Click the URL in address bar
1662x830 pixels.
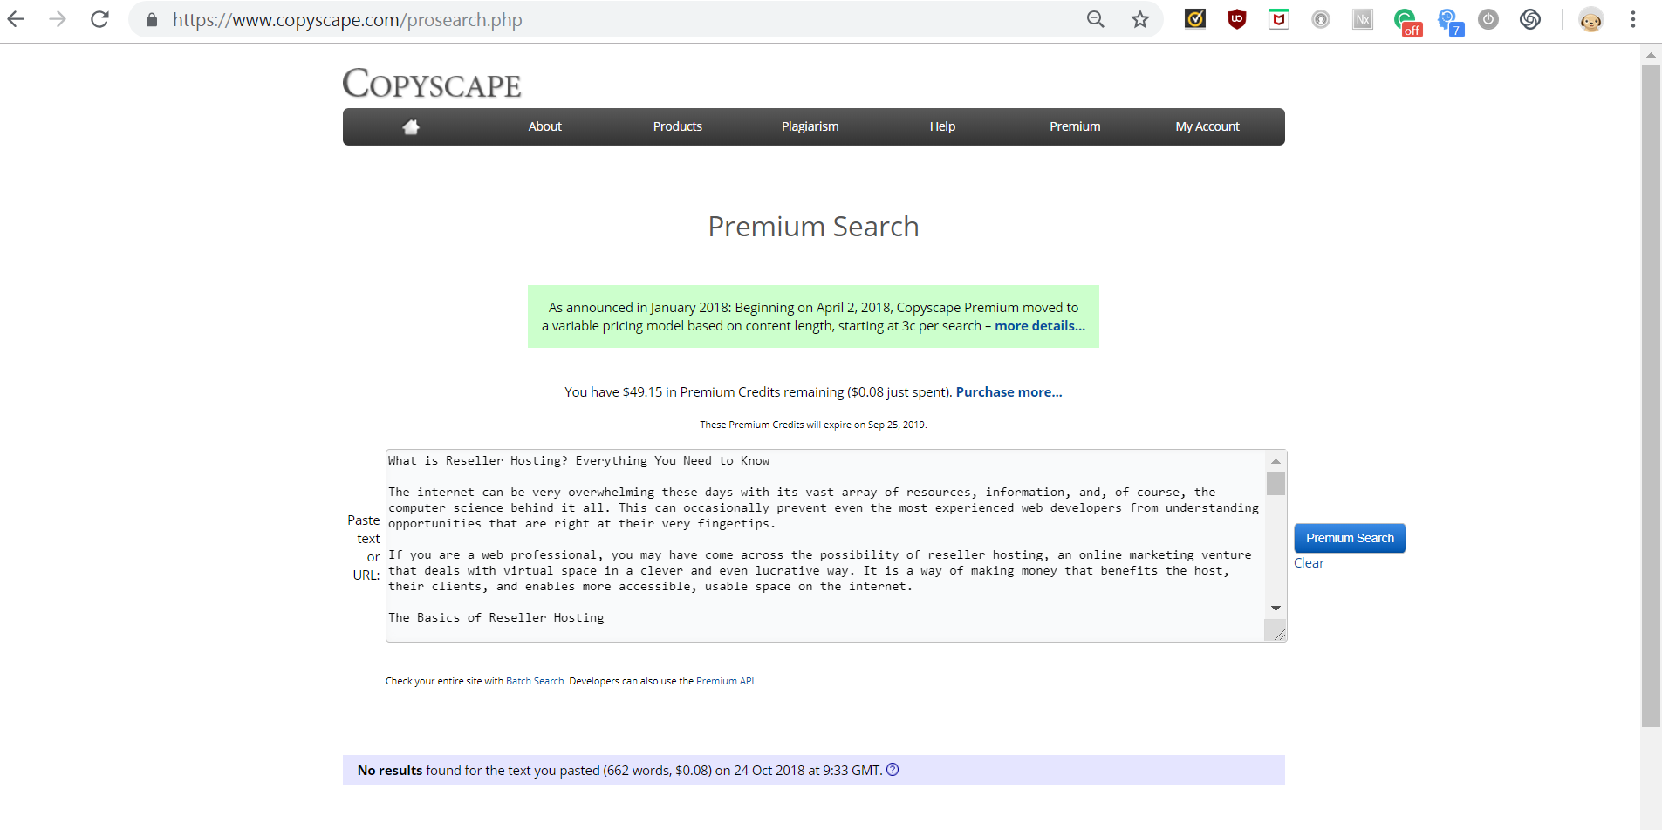coord(347,20)
